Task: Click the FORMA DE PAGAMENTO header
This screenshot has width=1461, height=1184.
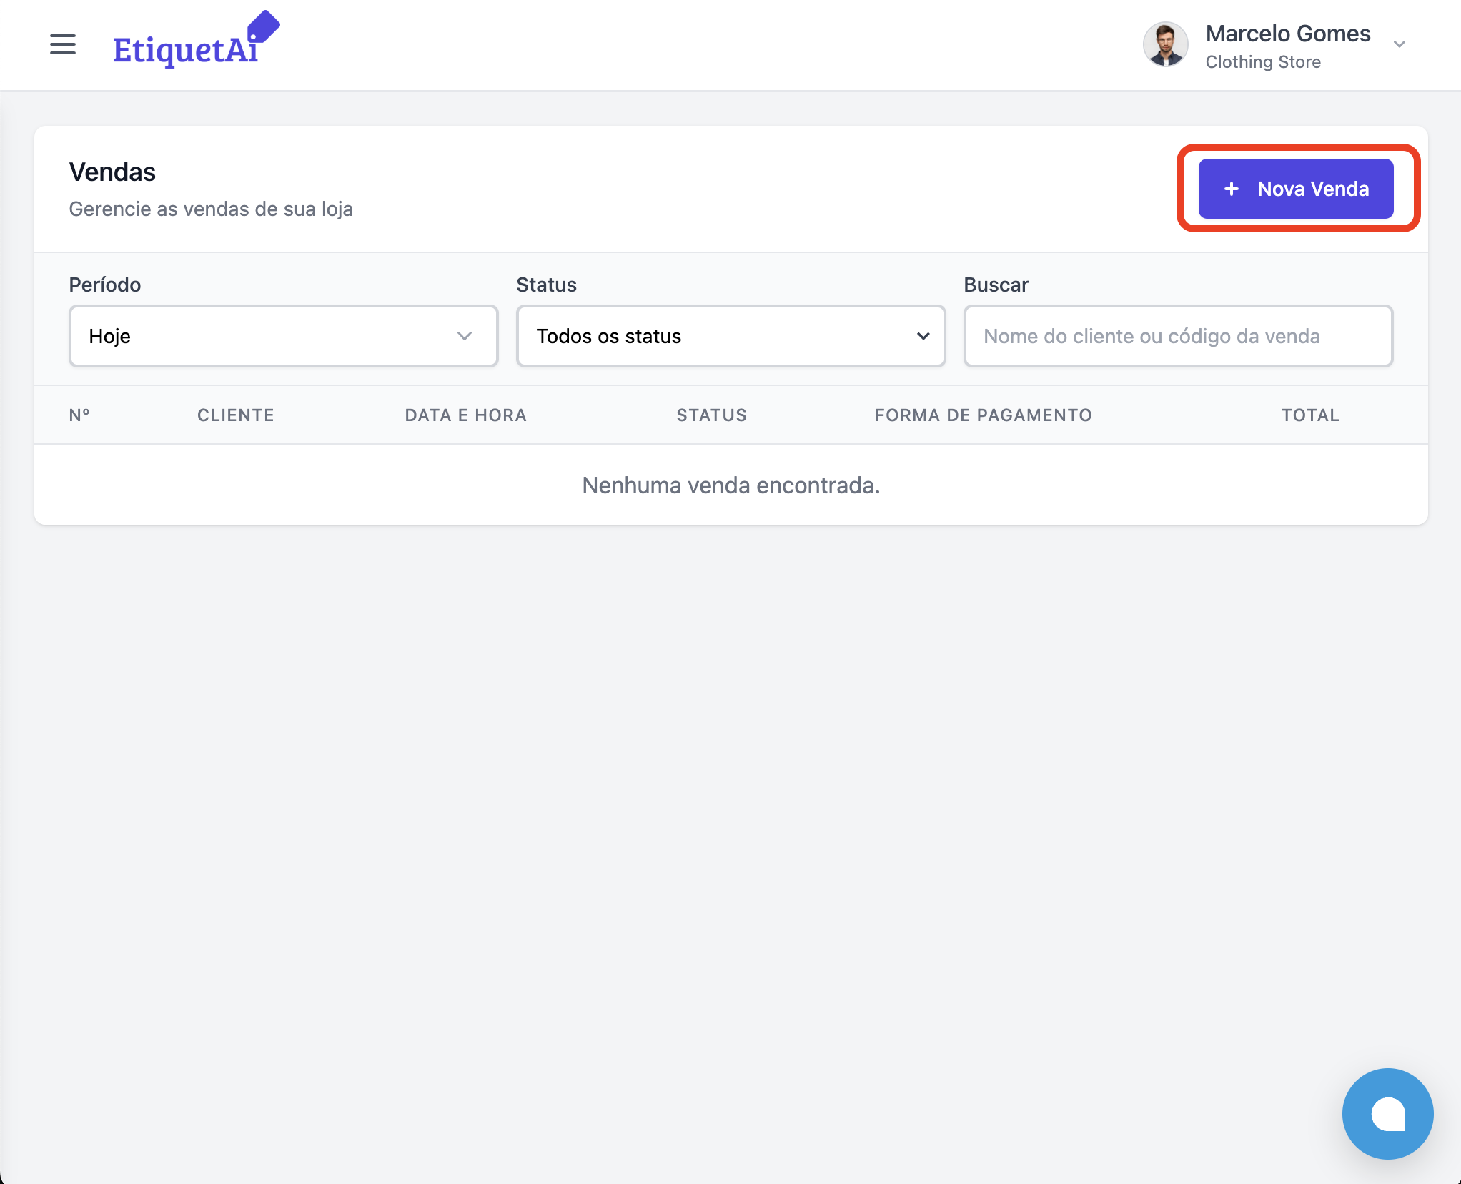Action: tap(984, 415)
